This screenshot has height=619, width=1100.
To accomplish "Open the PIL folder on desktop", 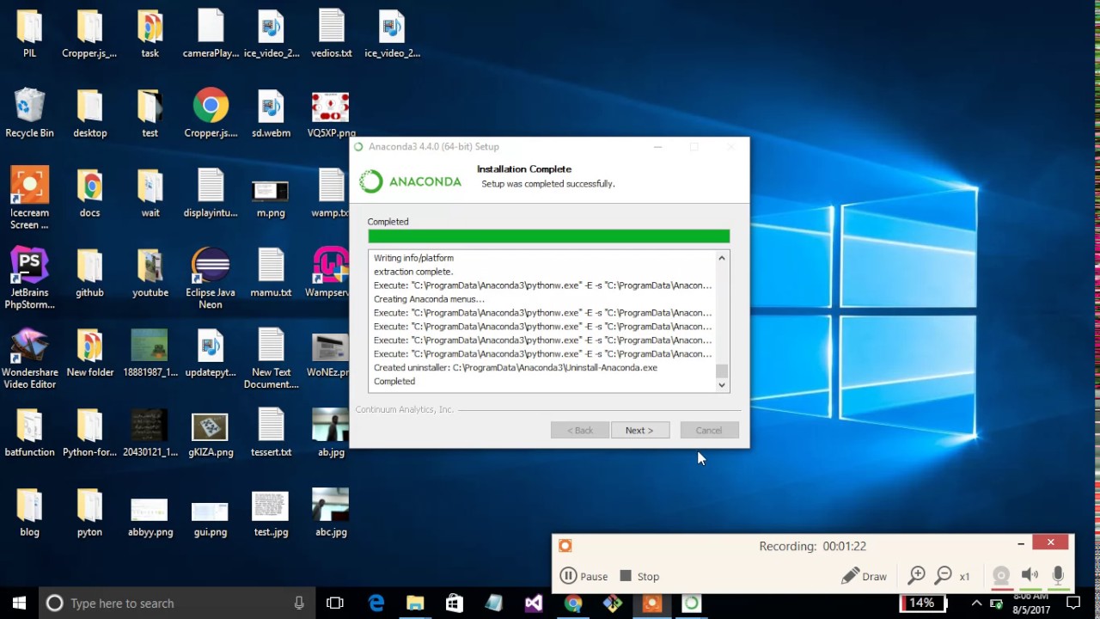I will pos(29,34).
